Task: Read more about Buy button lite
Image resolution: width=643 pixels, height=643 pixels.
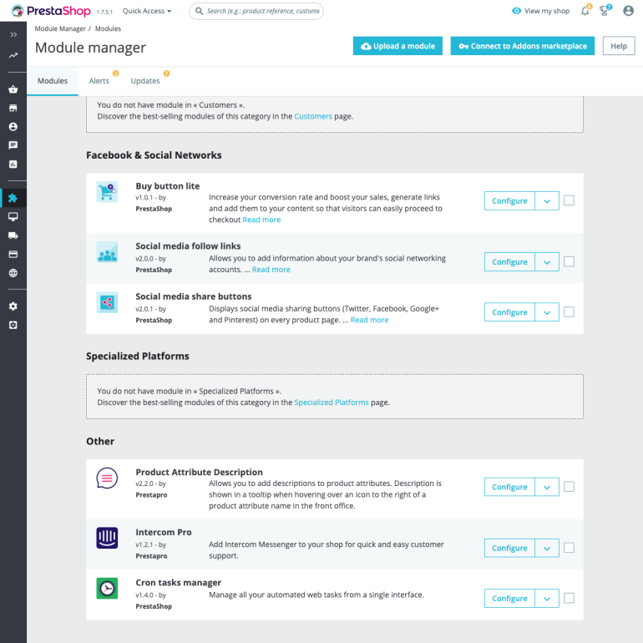Action: pyautogui.click(x=261, y=220)
